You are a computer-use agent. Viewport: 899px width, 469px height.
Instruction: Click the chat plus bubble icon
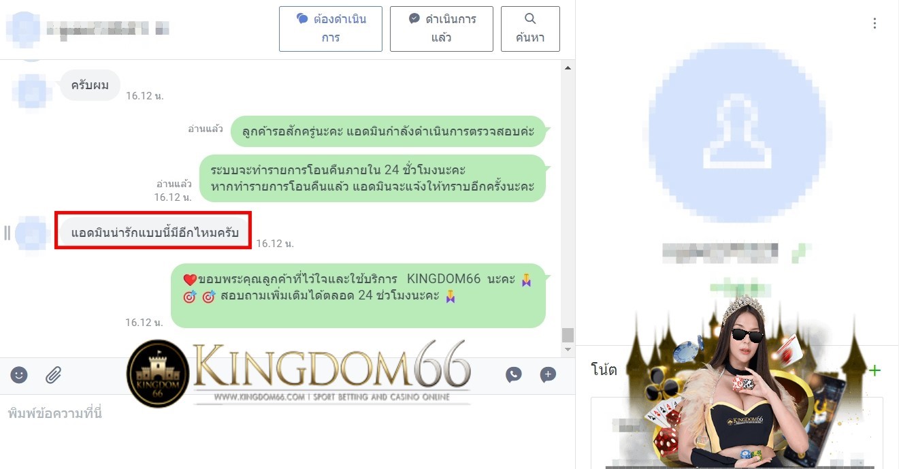548,374
